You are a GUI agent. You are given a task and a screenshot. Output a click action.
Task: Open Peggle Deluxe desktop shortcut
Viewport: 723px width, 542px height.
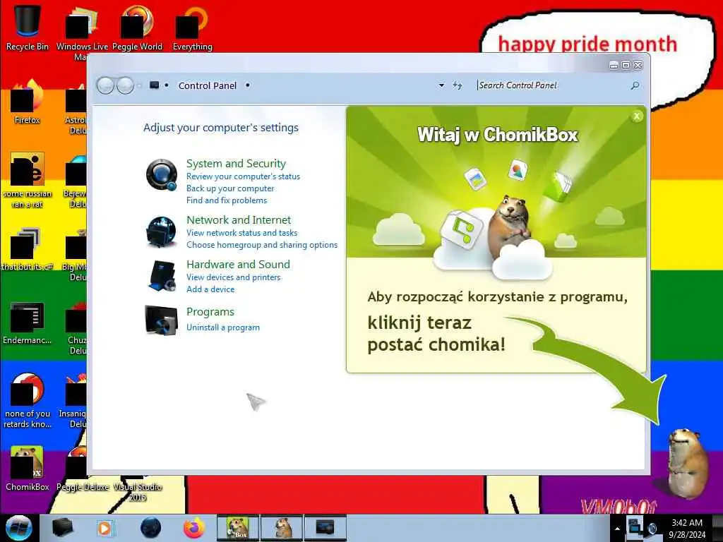83,469
